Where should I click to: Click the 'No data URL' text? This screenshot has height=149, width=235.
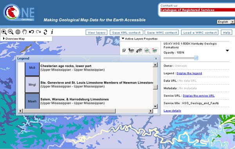188,81
